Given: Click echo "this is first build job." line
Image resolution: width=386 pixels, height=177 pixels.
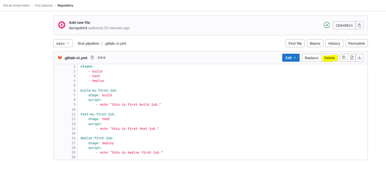Looking at the screenshot, I should [129, 104].
